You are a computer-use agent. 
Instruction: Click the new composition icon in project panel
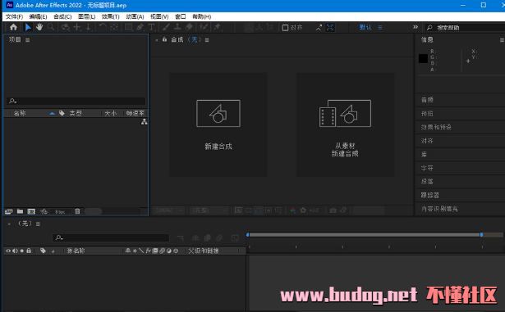(x=31, y=211)
